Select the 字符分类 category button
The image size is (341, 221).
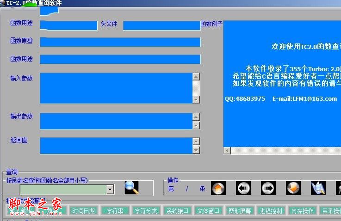146,211
